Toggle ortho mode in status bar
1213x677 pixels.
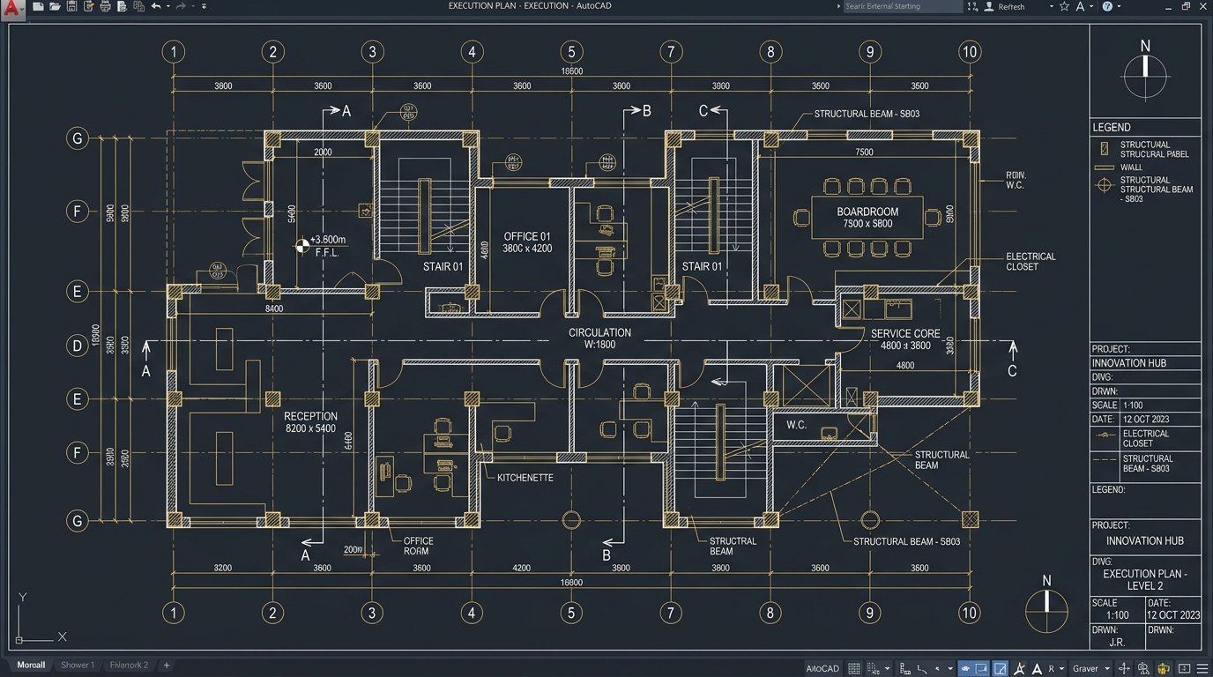[905, 668]
